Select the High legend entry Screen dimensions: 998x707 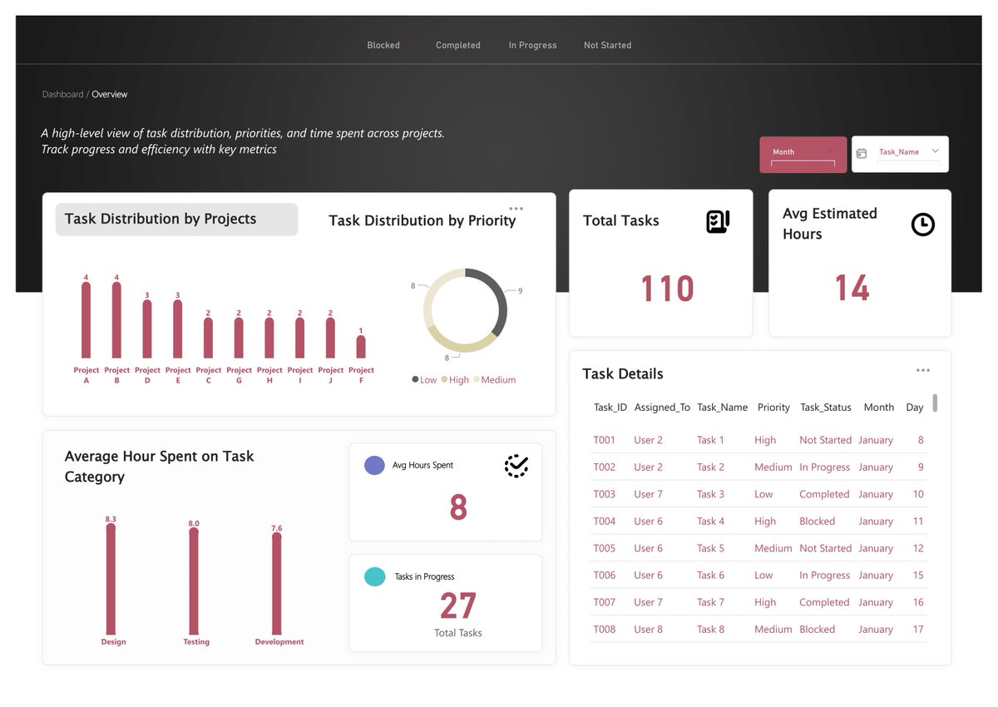455,380
